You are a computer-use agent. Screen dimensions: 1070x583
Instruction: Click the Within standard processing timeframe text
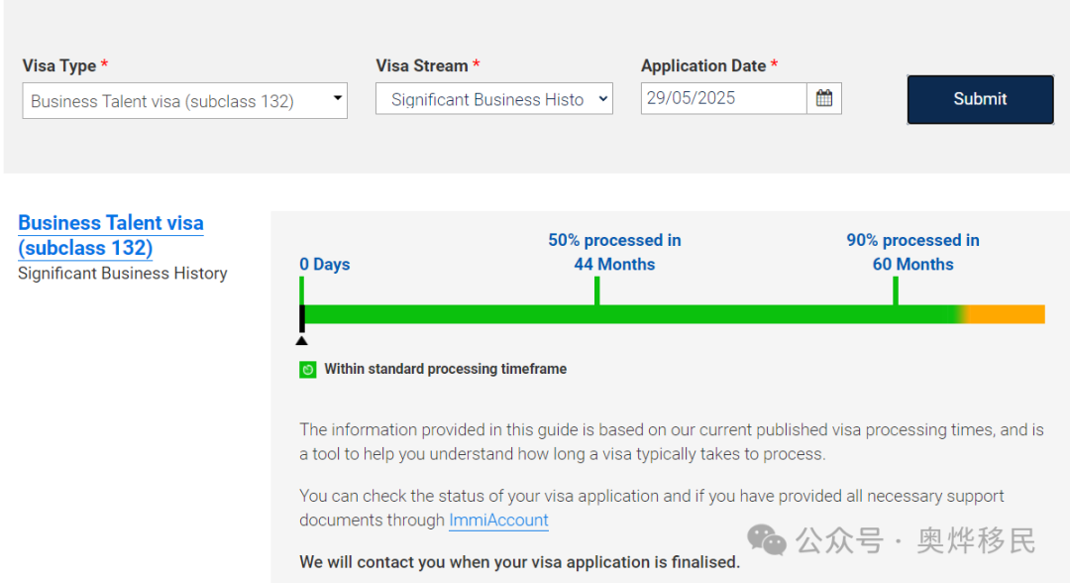pyautogui.click(x=445, y=369)
